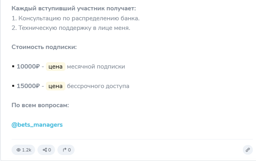Click the square bullet before 10000₽
256x161 pixels.
pyautogui.click(x=13, y=67)
